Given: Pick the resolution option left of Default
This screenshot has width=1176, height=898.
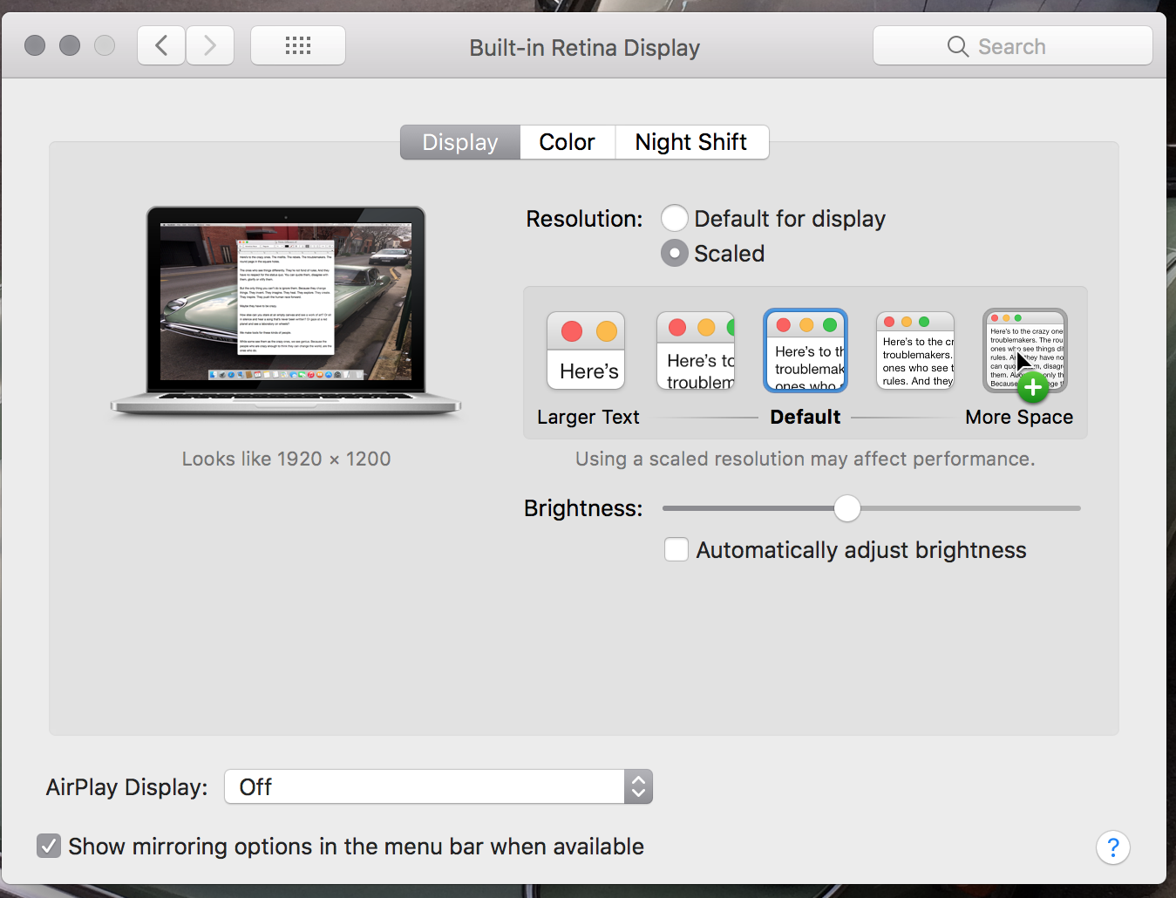Looking at the screenshot, I should 695,350.
